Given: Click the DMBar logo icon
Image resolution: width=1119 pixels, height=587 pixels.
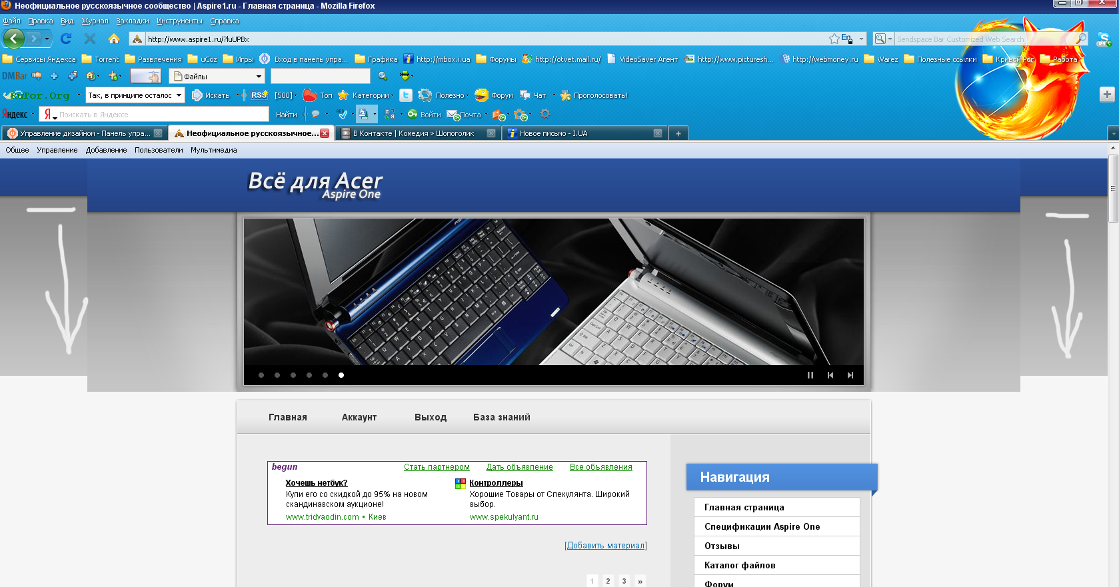Looking at the screenshot, I should coord(15,76).
